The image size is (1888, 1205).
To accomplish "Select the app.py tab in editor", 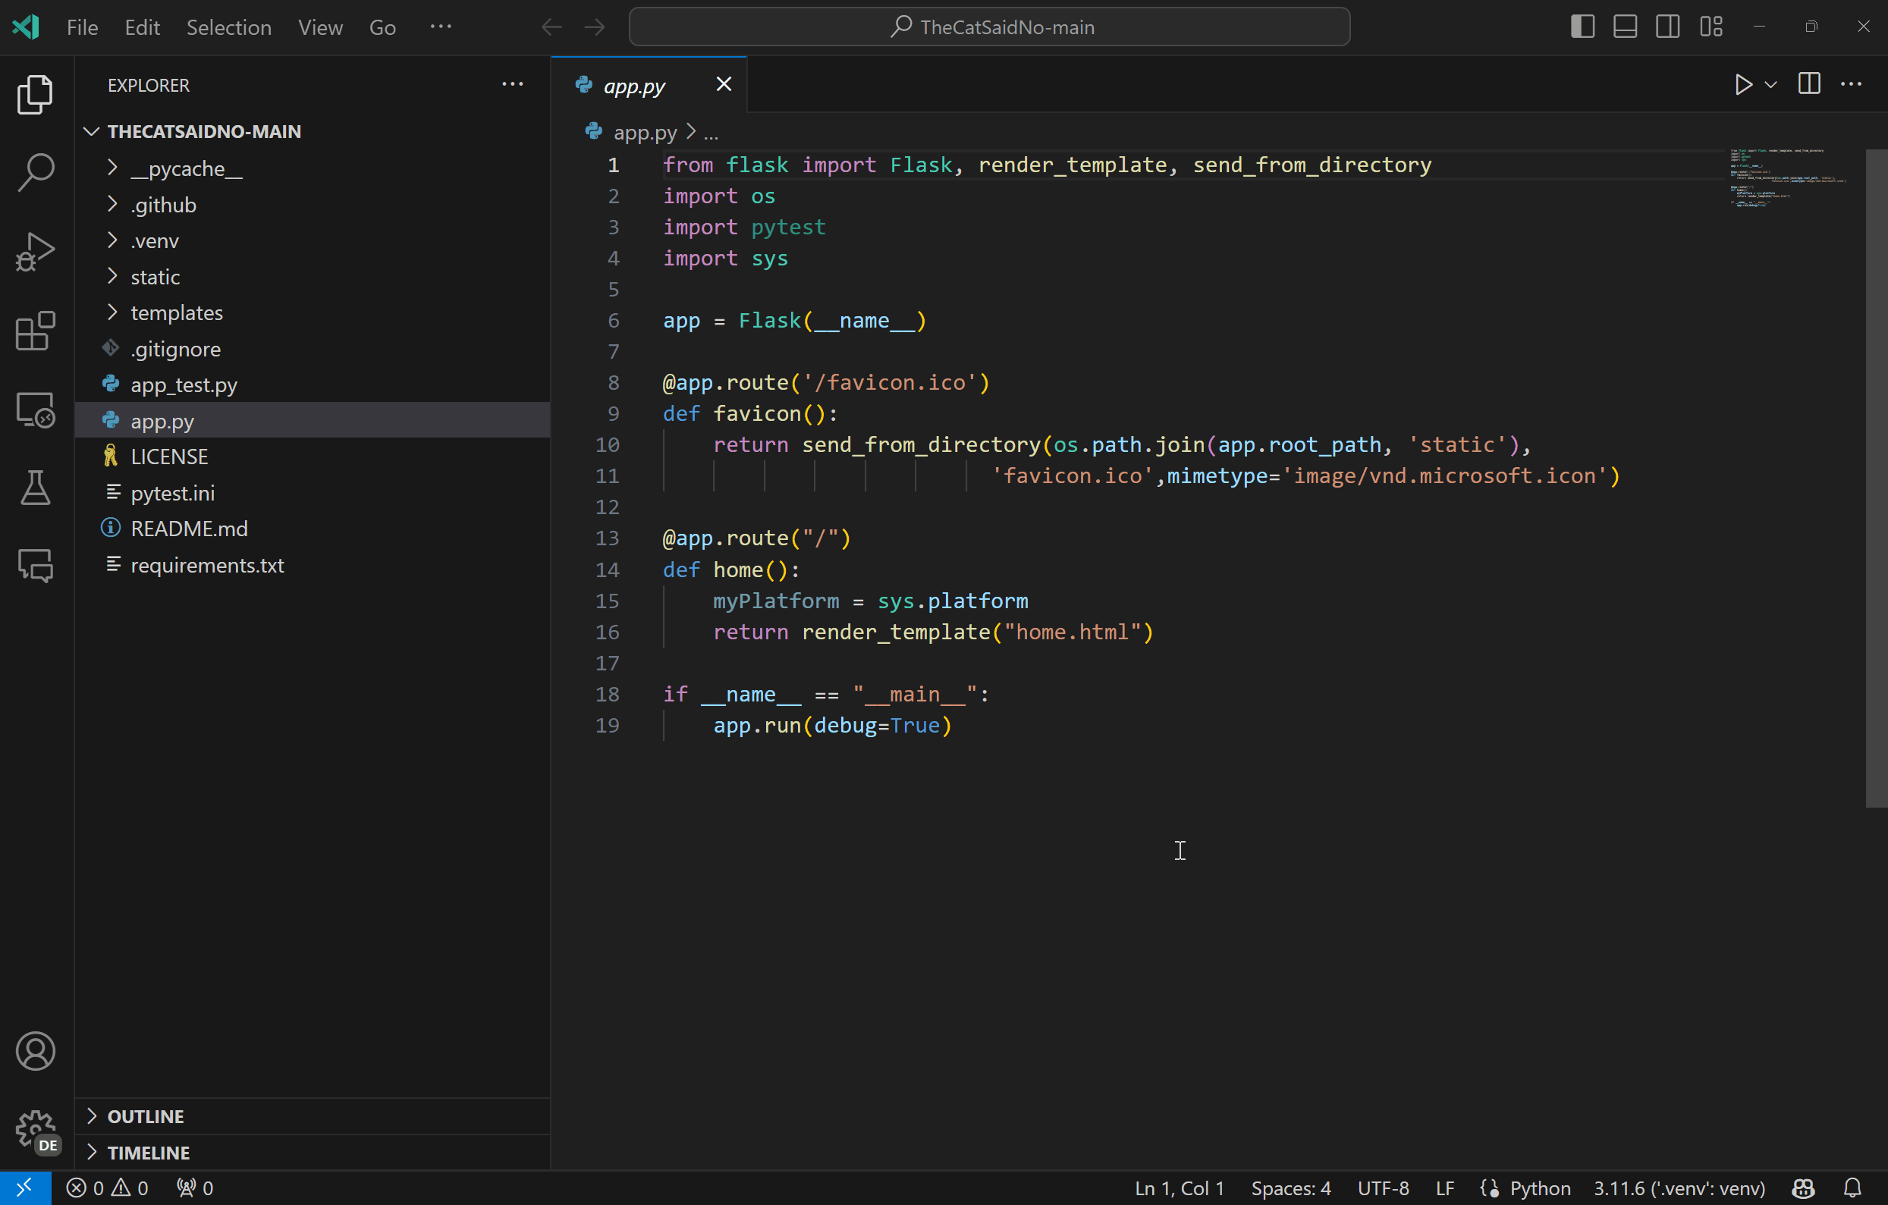I will pos(634,83).
